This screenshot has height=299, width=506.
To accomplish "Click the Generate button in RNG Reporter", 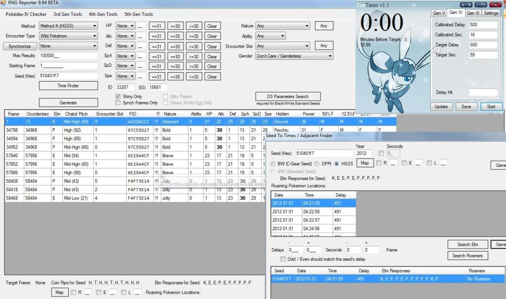I will click(68, 102).
